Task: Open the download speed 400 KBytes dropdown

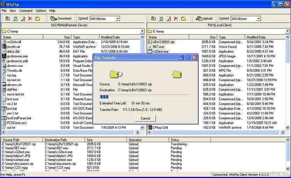Action: [117, 19]
